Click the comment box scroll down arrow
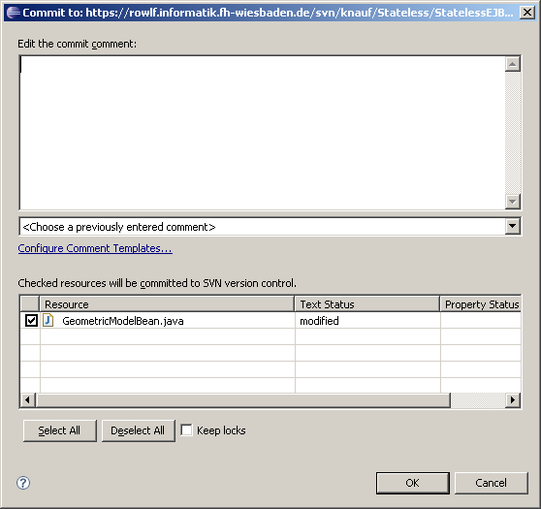Screen dimensions: 541x509 point(513,202)
